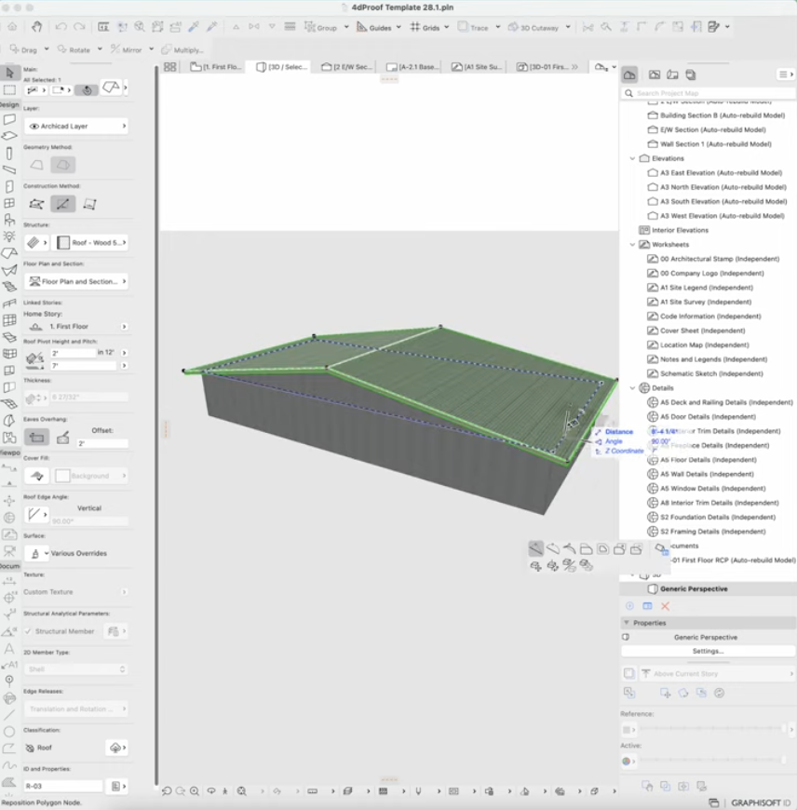
Task: Click the Rotate command icon
Action: click(x=63, y=47)
